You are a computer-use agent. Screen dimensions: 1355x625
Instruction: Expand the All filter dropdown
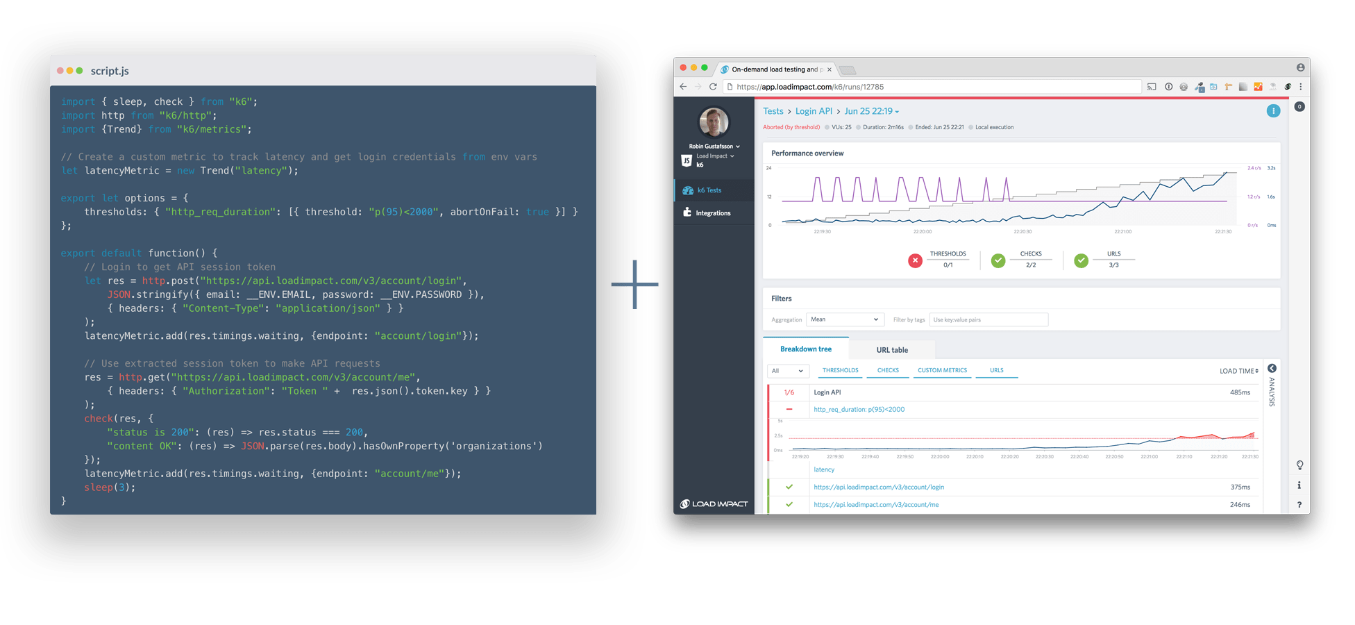coord(788,371)
